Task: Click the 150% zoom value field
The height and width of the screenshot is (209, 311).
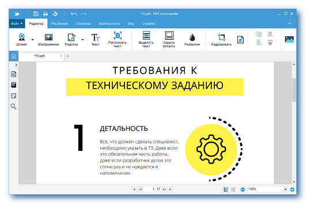Action: coord(265,189)
